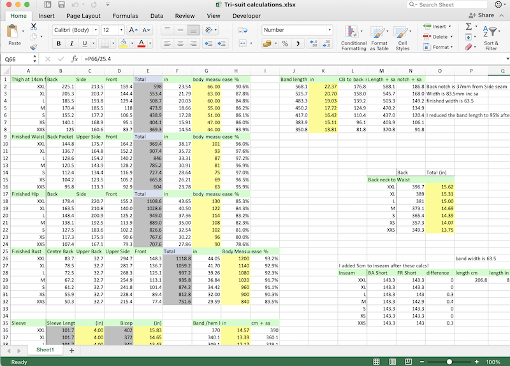Switch to Normal view in status bar

click(376, 362)
